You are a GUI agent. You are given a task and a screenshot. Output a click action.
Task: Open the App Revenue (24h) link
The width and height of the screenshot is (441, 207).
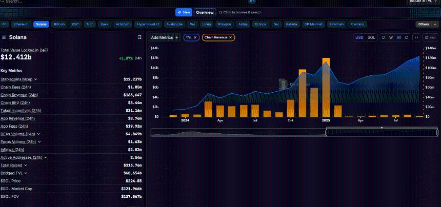click(18, 118)
